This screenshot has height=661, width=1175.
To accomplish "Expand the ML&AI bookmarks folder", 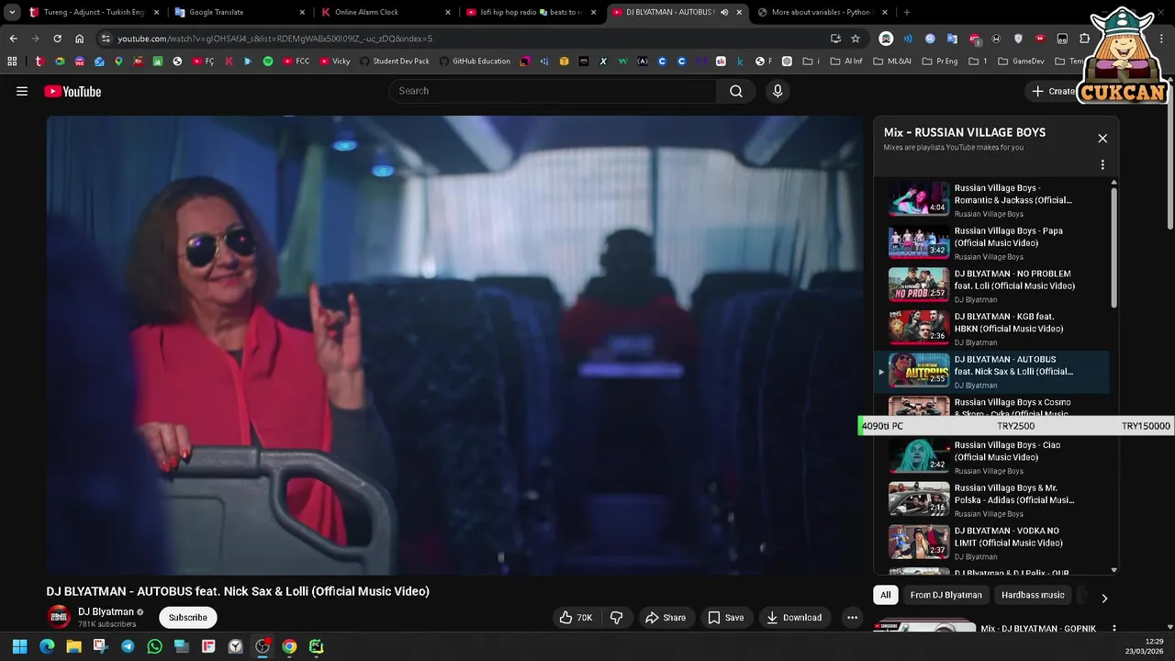I will 890,62.
